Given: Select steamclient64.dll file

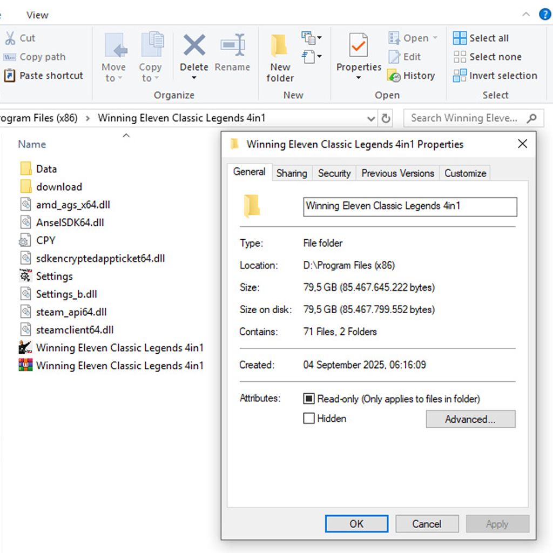Looking at the screenshot, I should point(67,330).
